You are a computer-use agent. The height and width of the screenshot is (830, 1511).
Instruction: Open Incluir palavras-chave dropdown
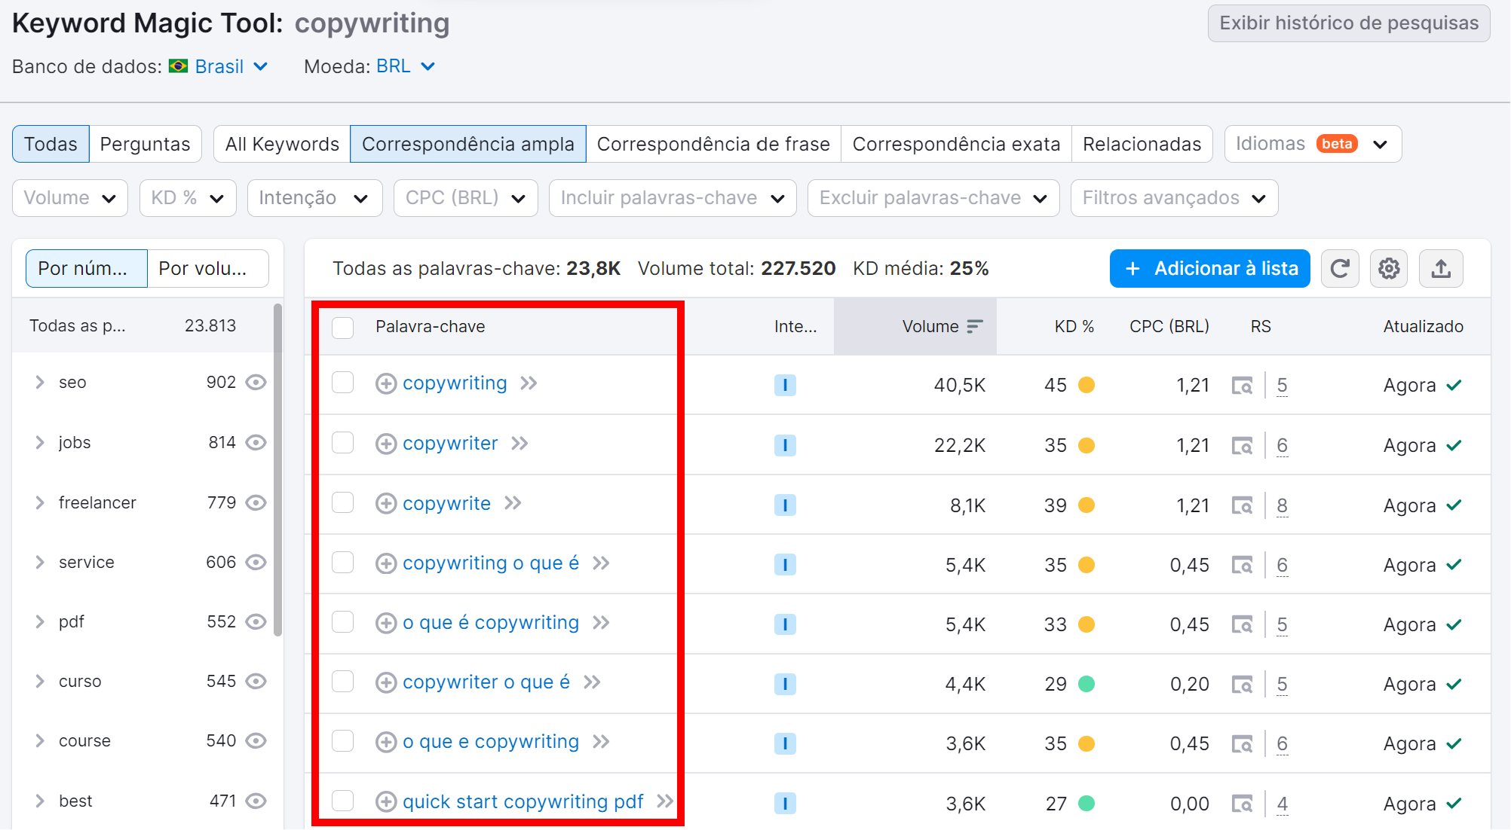(673, 198)
